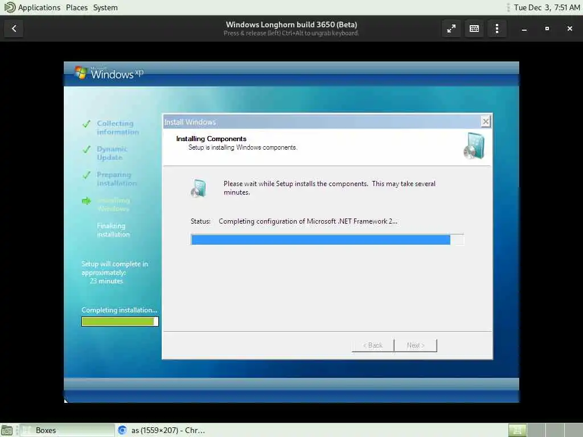Click the Status .NET Framework text

tap(294, 221)
